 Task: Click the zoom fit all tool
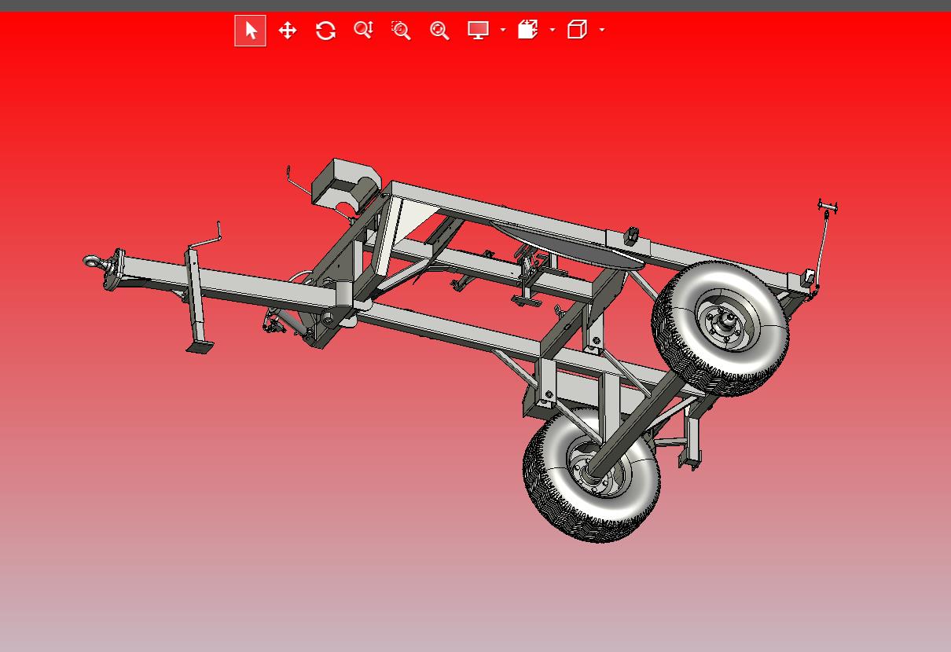point(439,31)
